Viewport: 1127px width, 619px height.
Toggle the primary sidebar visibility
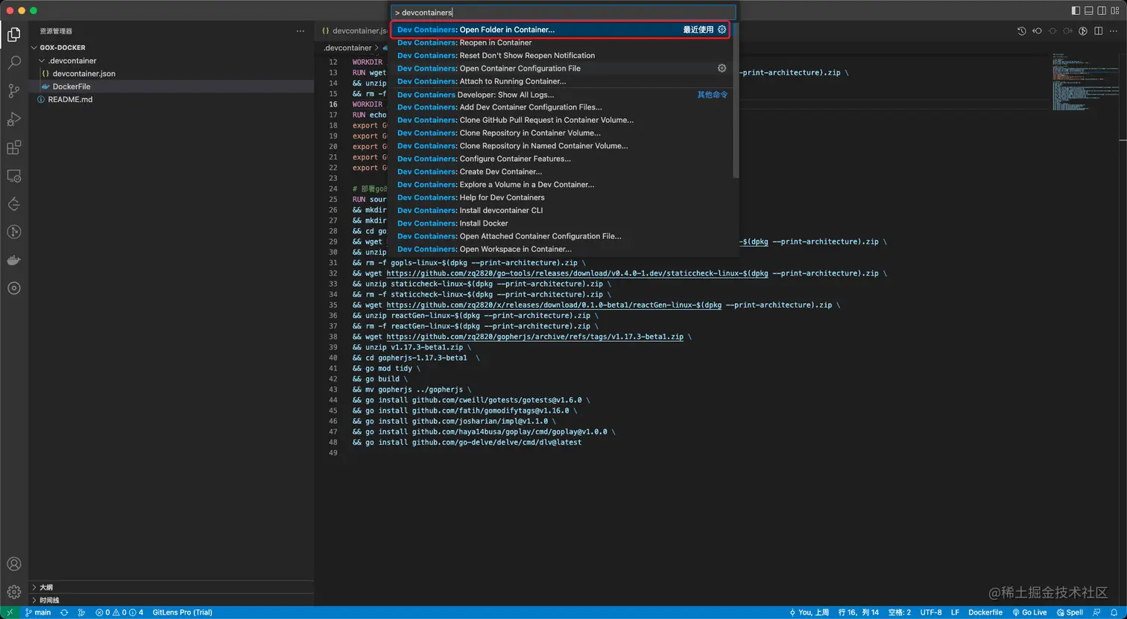point(1076,10)
